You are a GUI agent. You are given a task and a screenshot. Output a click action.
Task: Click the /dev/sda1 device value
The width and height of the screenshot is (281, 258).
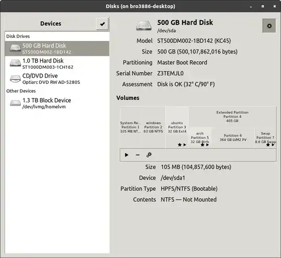(x=173, y=178)
